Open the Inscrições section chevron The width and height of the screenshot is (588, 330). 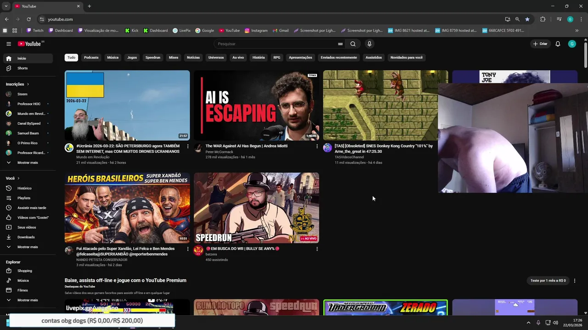point(28,84)
